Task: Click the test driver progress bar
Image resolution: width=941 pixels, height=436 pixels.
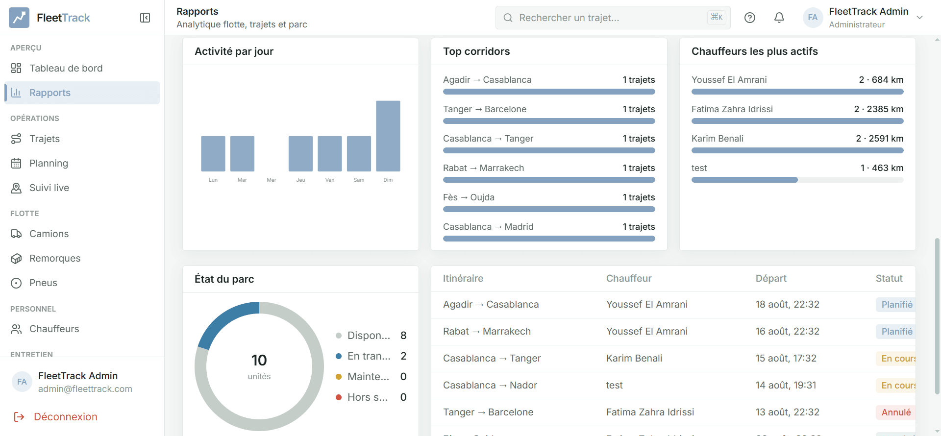Action: pos(797,180)
